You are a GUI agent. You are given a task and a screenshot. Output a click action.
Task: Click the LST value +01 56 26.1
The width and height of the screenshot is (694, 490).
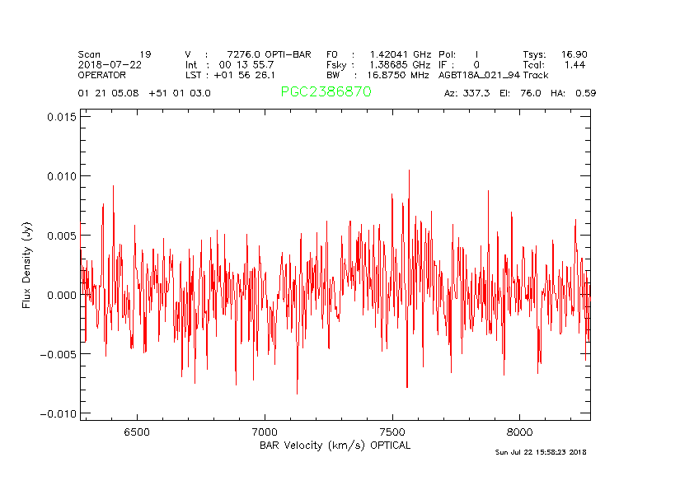click(x=245, y=74)
